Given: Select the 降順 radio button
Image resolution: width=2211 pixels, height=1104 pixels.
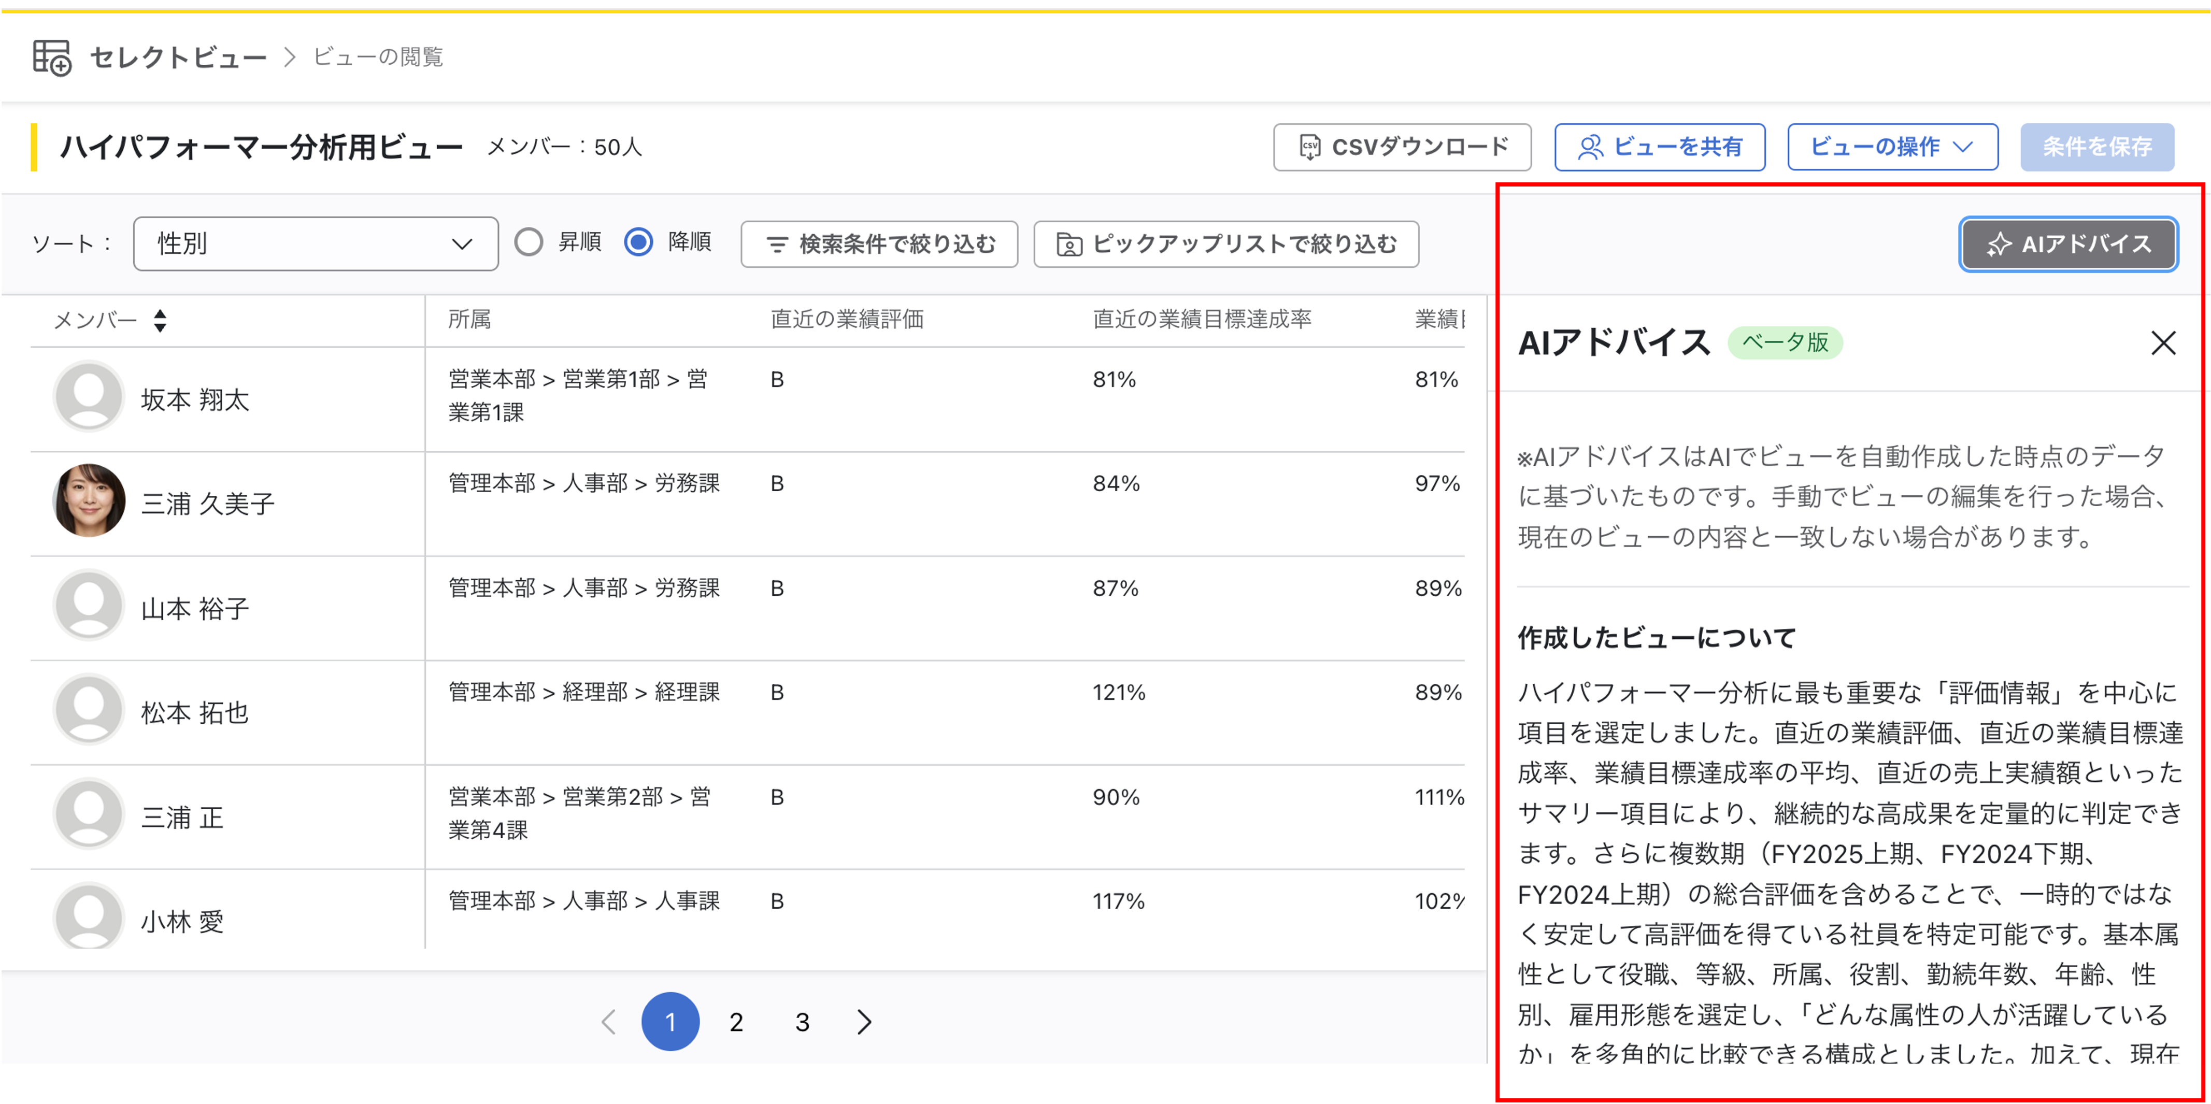Looking at the screenshot, I should tap(638, 242).
